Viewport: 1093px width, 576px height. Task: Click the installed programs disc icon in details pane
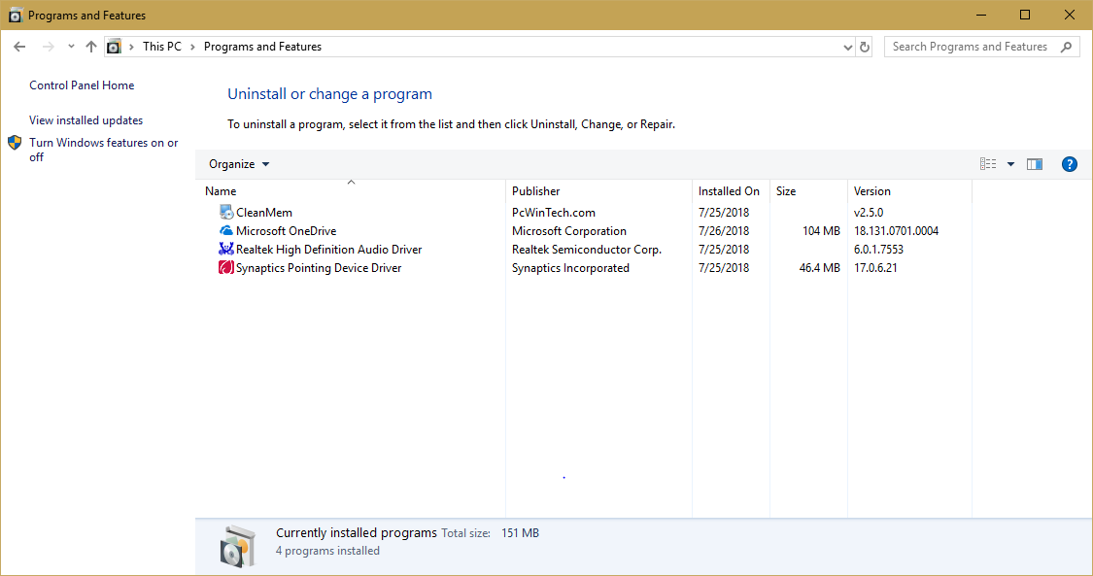pos(238,546)
